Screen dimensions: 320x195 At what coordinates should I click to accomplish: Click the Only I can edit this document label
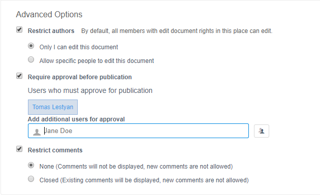coord(79,47)
